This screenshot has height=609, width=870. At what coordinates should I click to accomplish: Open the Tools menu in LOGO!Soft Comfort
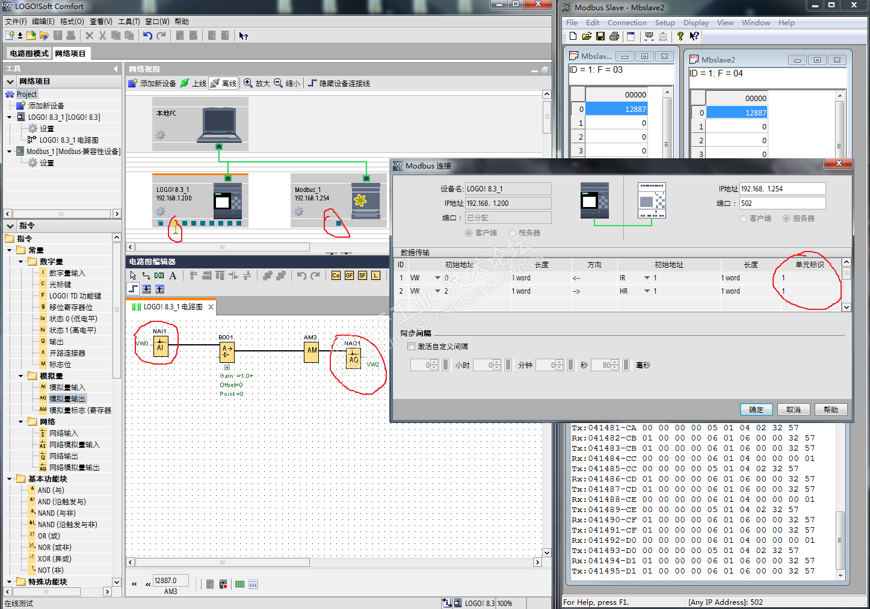[129, 22]
